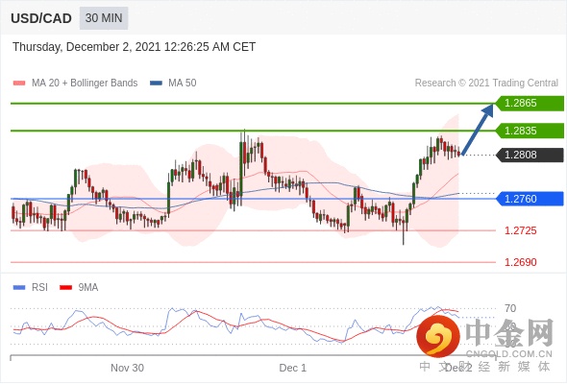
Task: Click the 1.2725 support level label
Action: [520, 230]
